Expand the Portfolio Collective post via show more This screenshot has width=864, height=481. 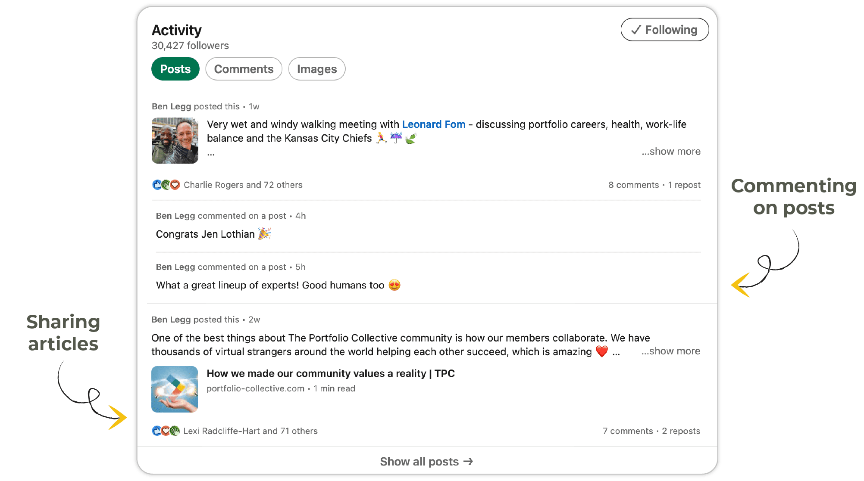point(671,351)
